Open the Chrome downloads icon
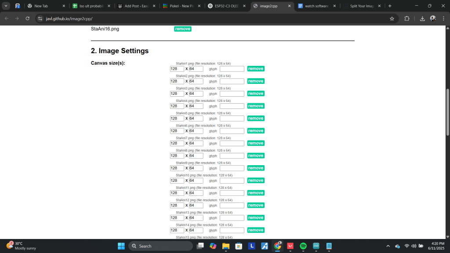 pos(422,19)
